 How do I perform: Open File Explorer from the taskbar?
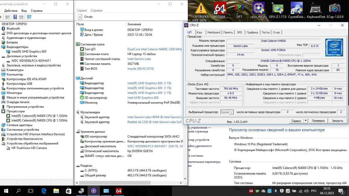56,191
